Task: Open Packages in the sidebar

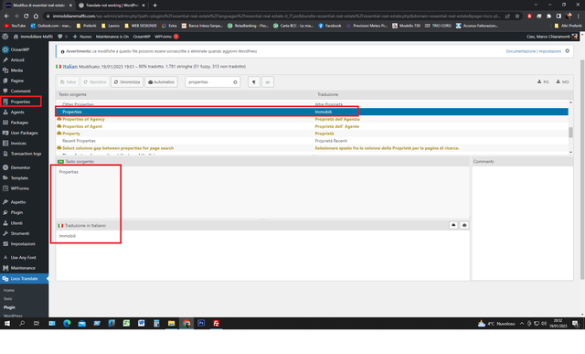Action: [19, 123]
